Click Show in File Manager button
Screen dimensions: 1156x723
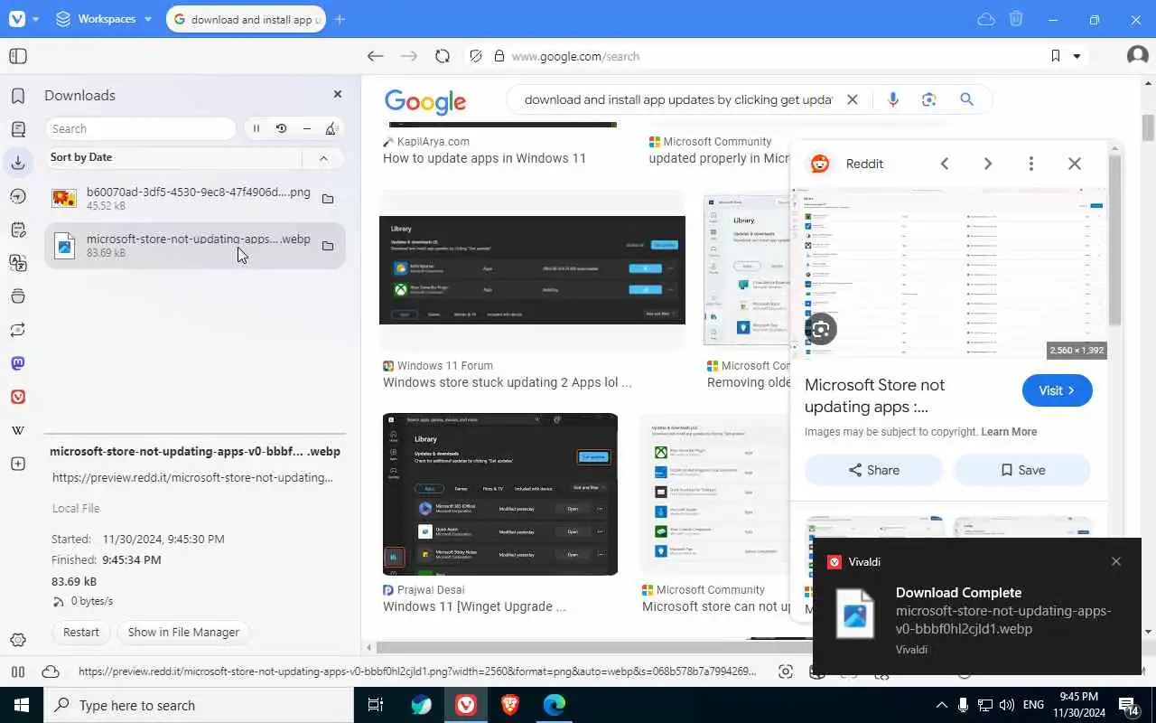click(183, 632)
